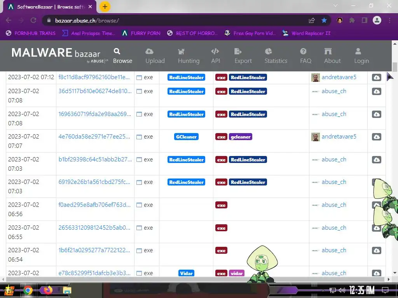Open File Explorer from the taskbar
This screenshot has width=398, height=298.
pyautogui.click(x=67, y=290)
